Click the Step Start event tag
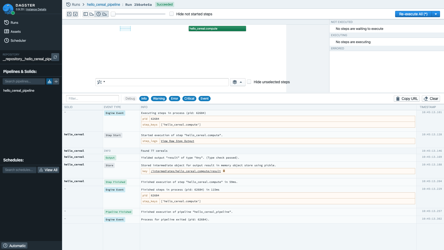Screen dimensions: 444x250 tap(113, 135)
